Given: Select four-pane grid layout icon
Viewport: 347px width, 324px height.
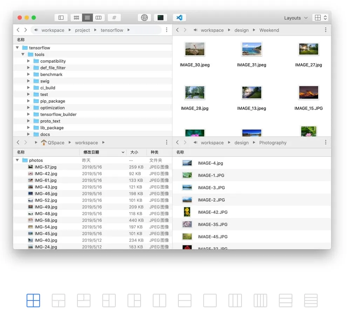Looking at the screenshot, I should [x=33, y=301].
